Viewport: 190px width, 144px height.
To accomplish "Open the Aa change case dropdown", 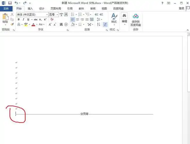I will [x=42, y=24].
